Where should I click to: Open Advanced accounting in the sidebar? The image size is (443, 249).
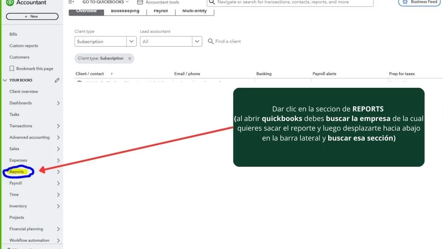30,137
